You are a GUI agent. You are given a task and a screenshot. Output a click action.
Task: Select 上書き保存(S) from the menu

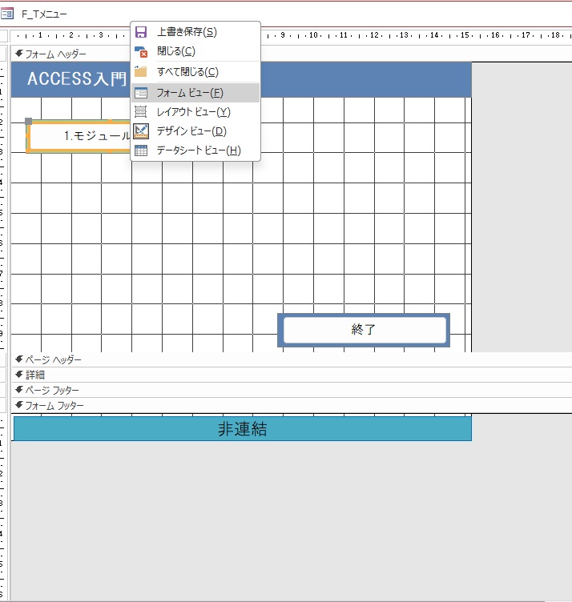pyautogui.click(x=187, y=32)
